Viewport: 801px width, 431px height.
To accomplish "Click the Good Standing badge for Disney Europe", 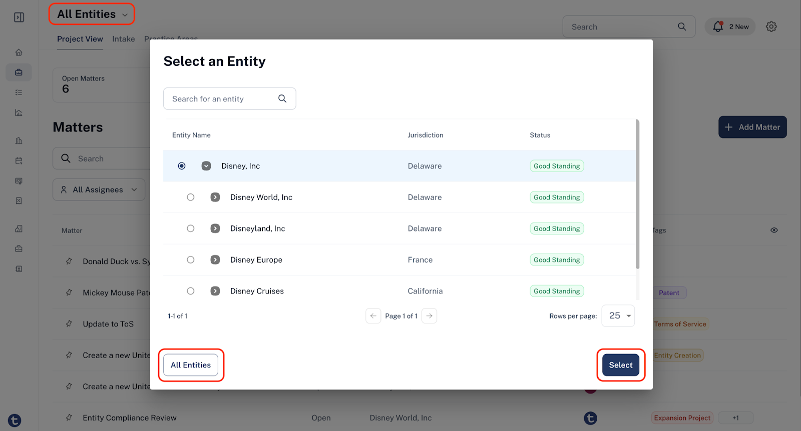I will pyautogui.click(x=557, y=260).
